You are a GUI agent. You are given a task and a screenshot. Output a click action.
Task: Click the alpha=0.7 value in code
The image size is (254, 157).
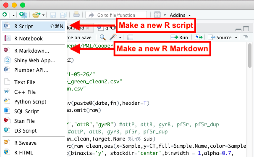tap(217, 153)
